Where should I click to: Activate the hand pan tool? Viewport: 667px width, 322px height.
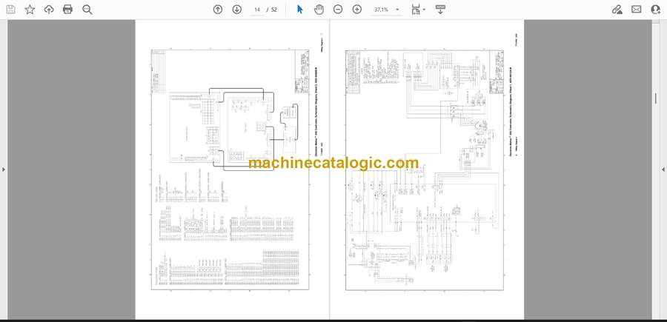point(319,10)
